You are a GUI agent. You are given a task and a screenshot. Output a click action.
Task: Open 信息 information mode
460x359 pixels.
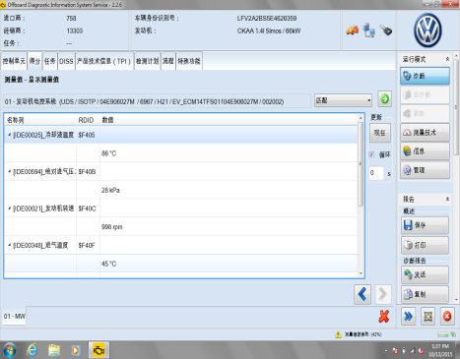point(425,151)
